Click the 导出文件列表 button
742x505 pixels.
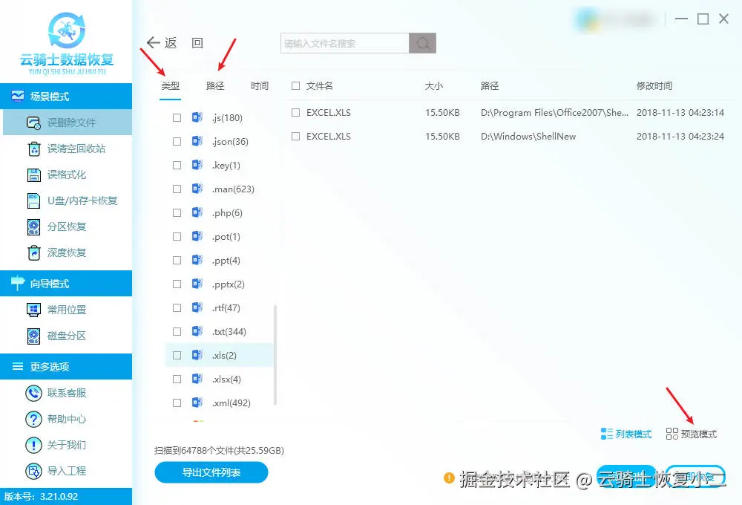tap(211, 472)
